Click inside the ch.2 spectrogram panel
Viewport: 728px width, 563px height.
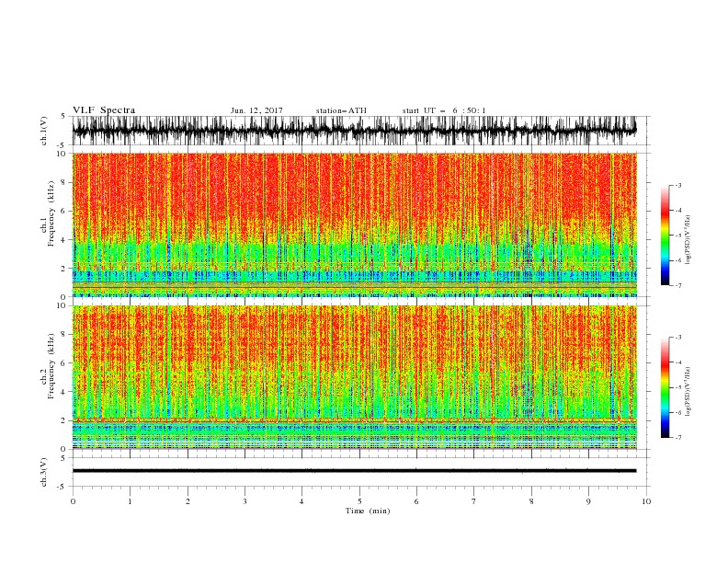click(354, 377)
